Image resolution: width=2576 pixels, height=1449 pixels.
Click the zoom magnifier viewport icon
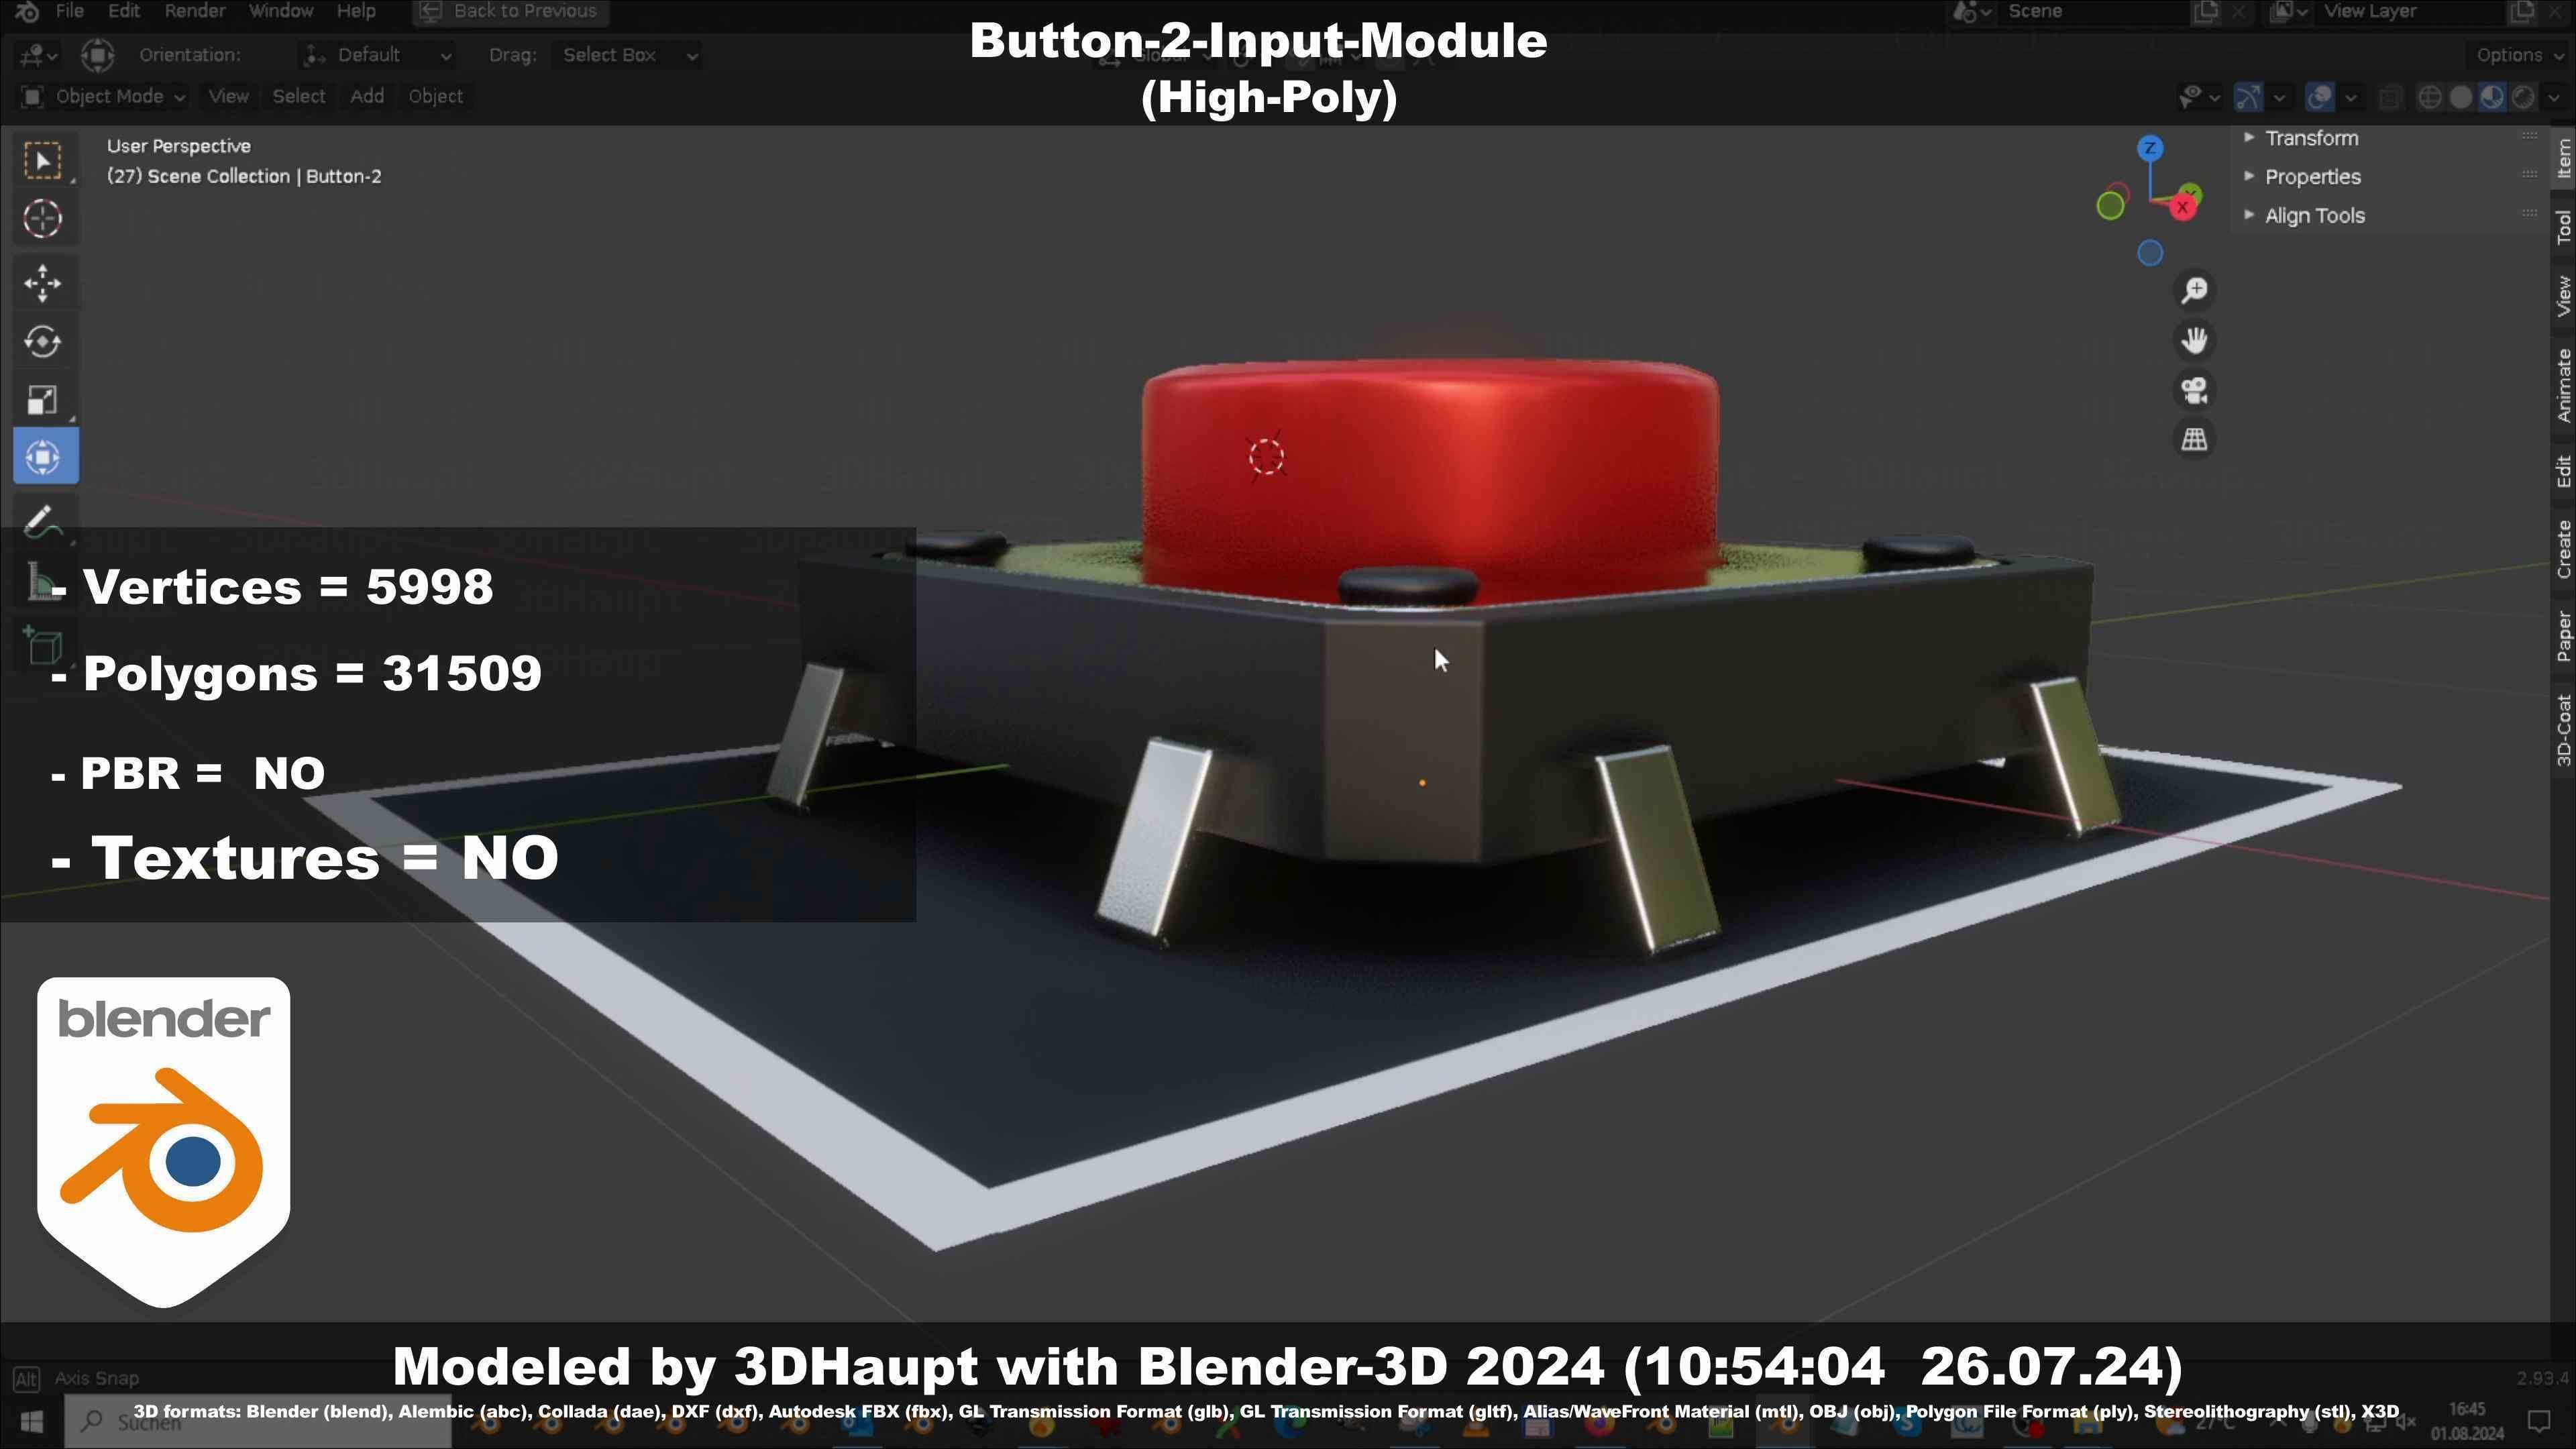point(2194,291)
